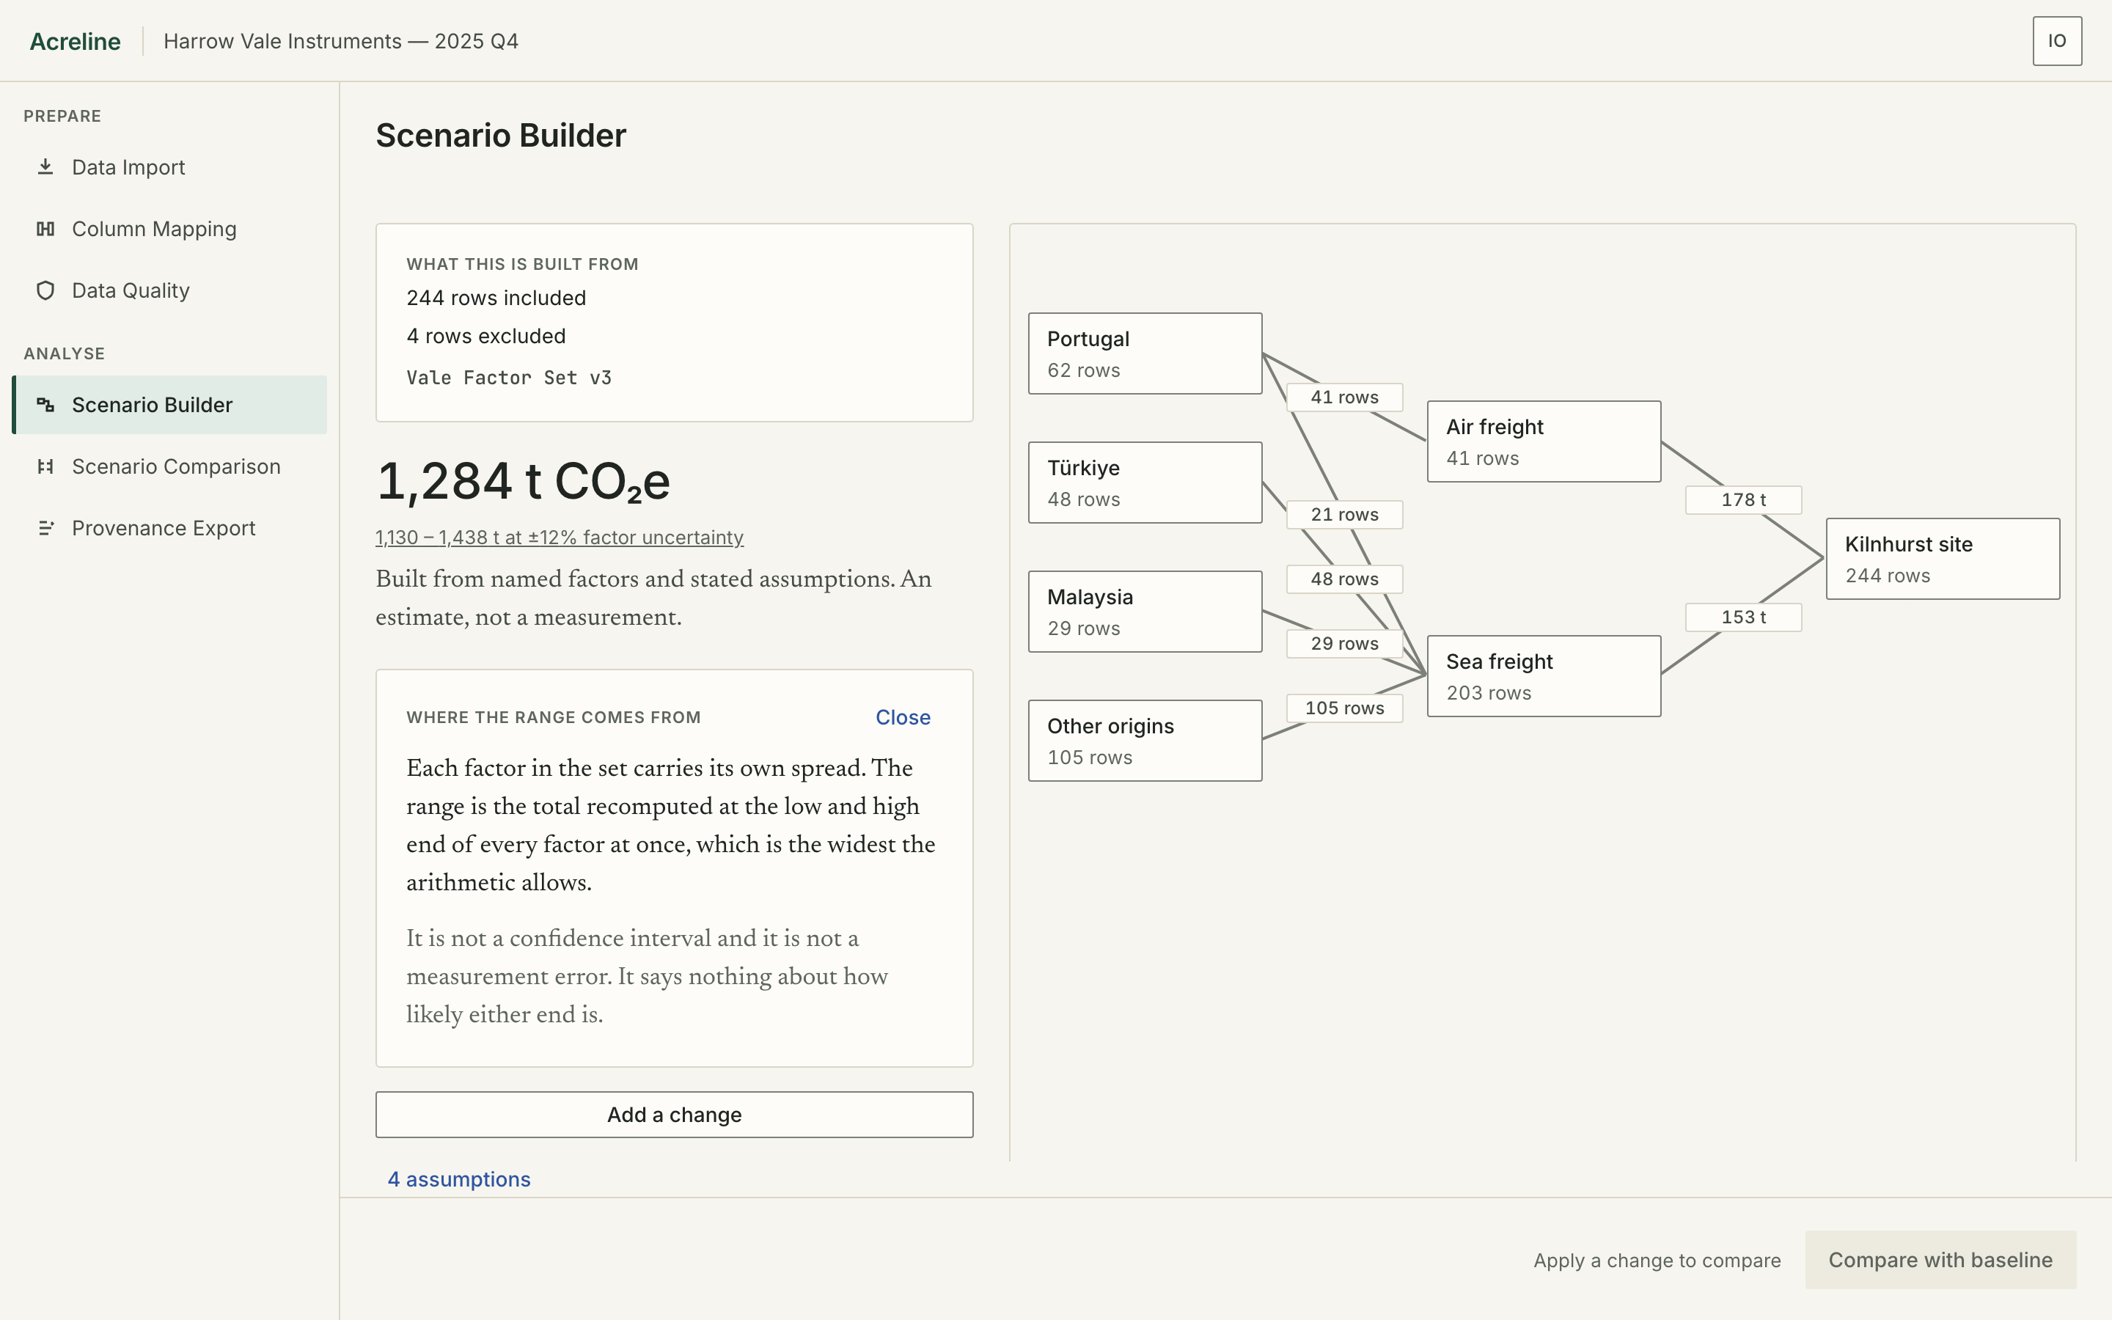
Task: Click the Scenario Builder page heading
Action: (x=501, y=136)
